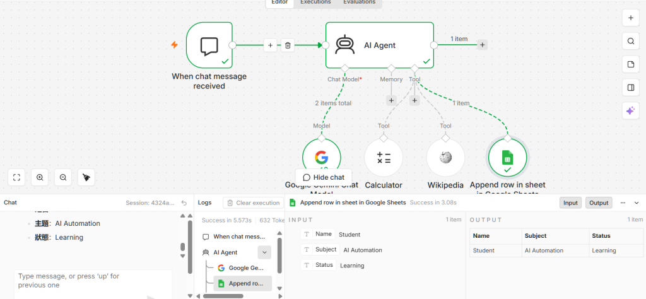Image resolution: width=646 pixels, height=299 pixels.
Task: Reset the chat session arrow icon
Action: point(184,203)
